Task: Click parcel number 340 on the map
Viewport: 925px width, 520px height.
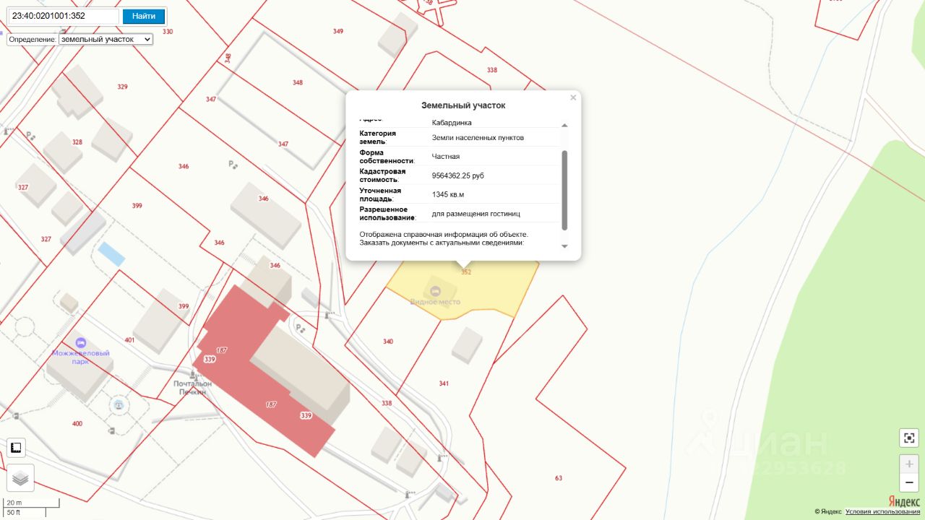Action: 388,341
